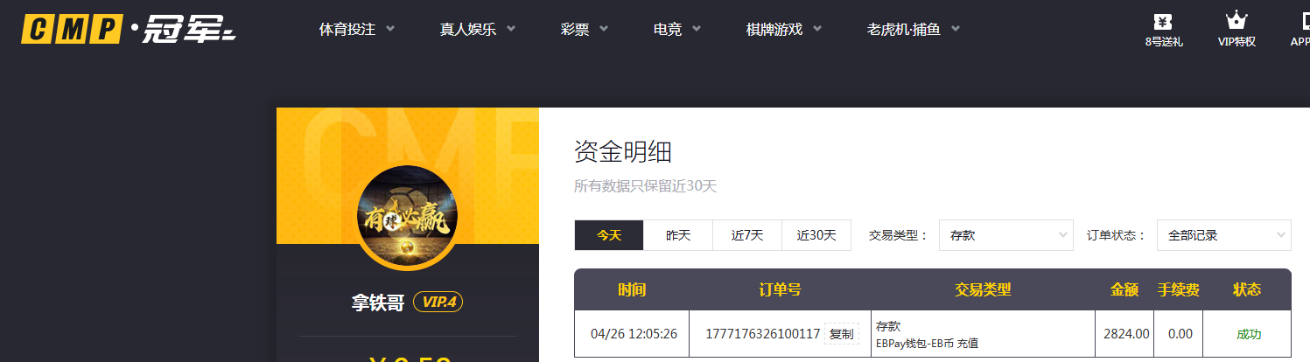Click the 资金明细 page heading
Image resolution: width=1310 pixels, height=362 pixels.
click(623, 152)
